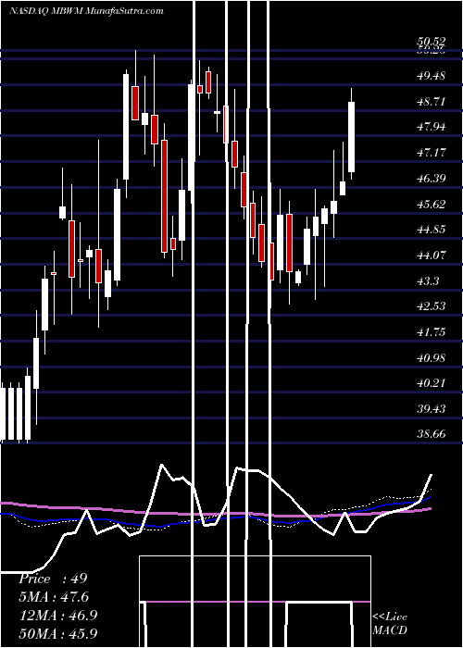Select the 49.48 price axis label
This screenshot has height=648, width=463.
(432, 76)
